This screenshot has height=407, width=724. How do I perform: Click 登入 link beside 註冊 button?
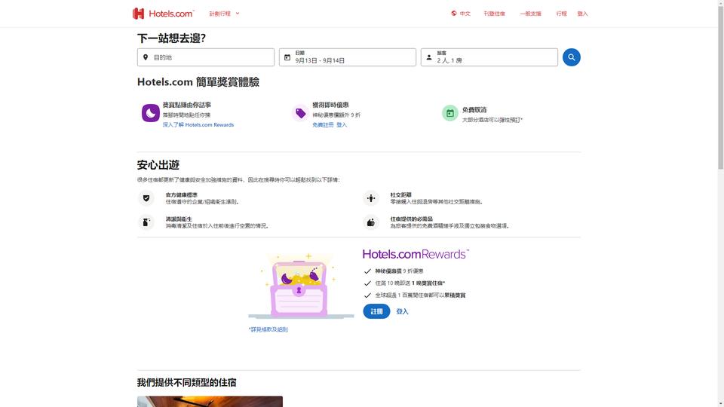(402, 311)
